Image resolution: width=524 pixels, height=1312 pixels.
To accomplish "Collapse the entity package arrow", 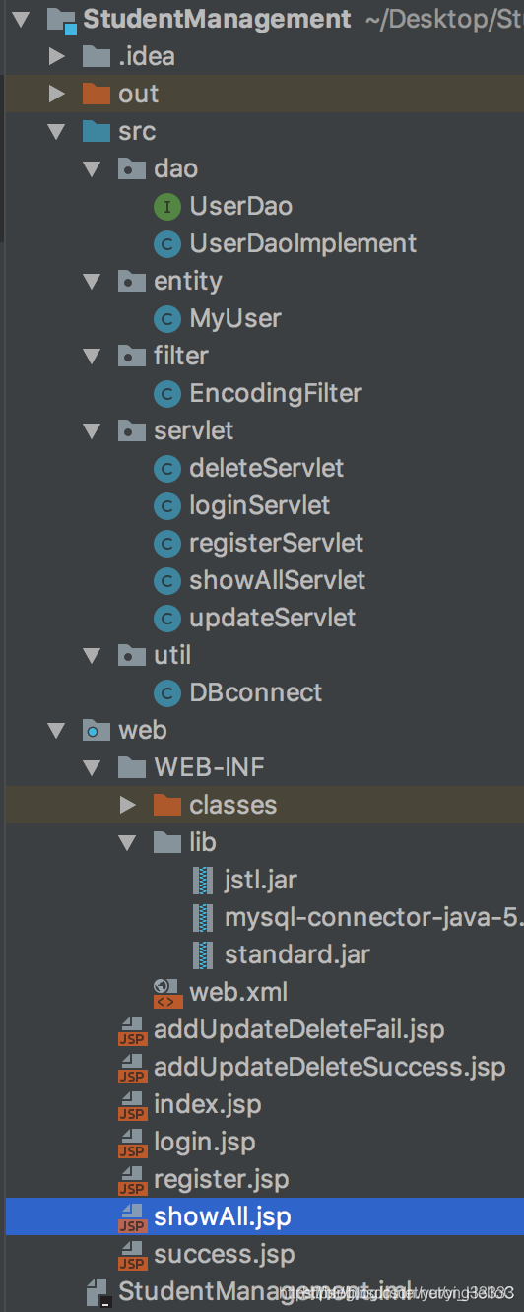I will pyautogui.click(x=92, y=281).
